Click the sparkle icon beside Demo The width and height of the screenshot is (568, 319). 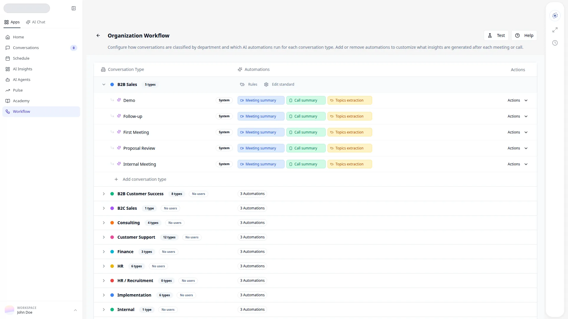(119, 100)
